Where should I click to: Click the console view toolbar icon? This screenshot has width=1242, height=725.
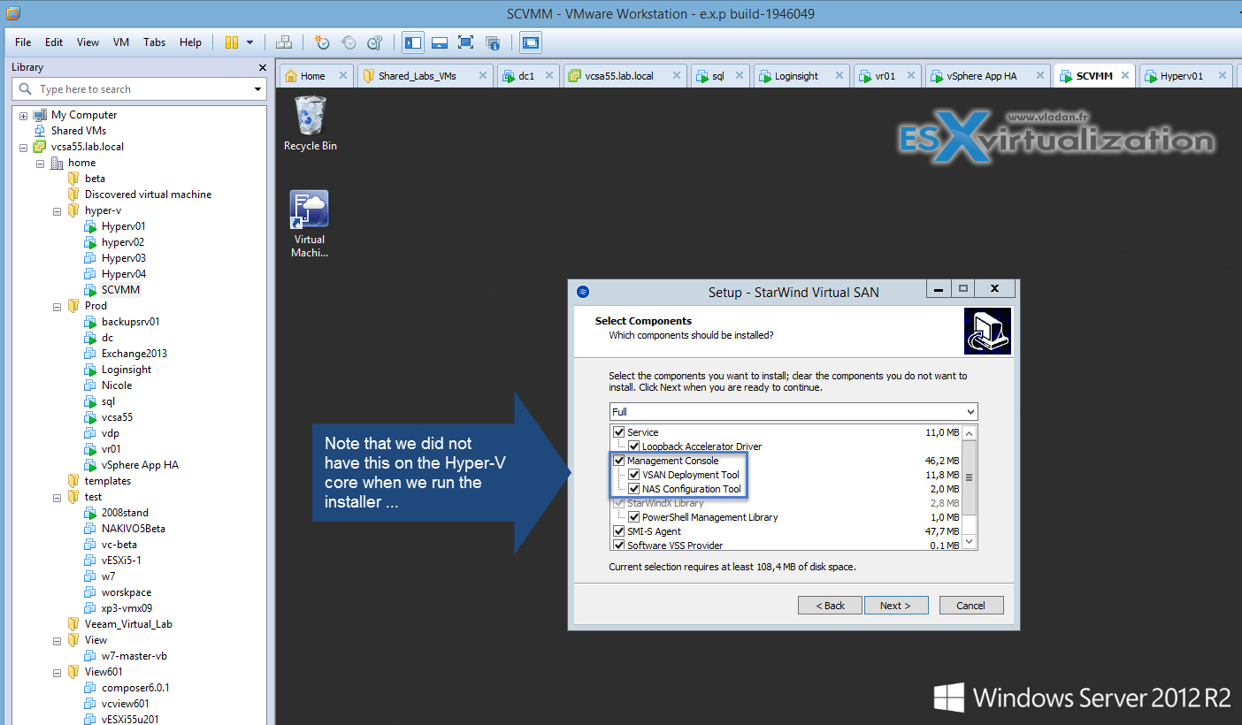530,42
